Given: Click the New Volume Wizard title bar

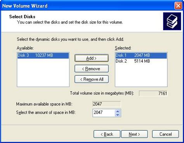Looking at the screenshot, I should click(x=88, y=6).
